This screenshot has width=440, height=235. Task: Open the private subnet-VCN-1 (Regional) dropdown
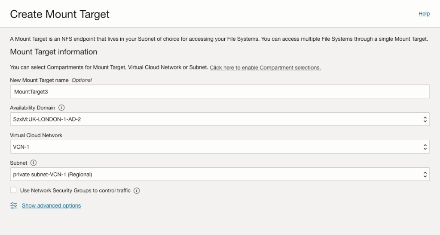(215, 175)
